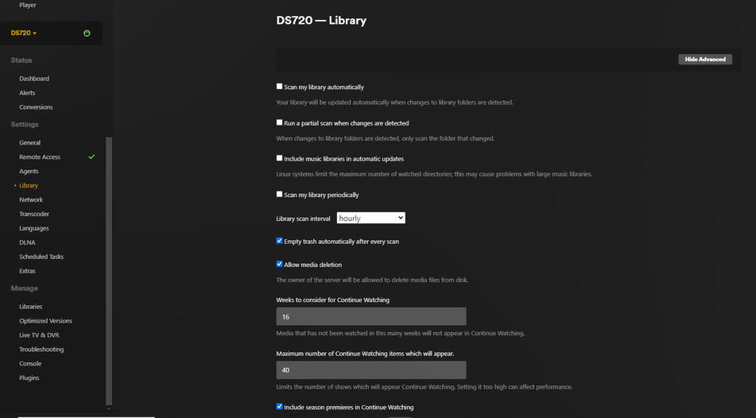Untick Empty trash automatically after every scan
The height and width of the screenshot is (418, 756).
[x=279, y=241]
